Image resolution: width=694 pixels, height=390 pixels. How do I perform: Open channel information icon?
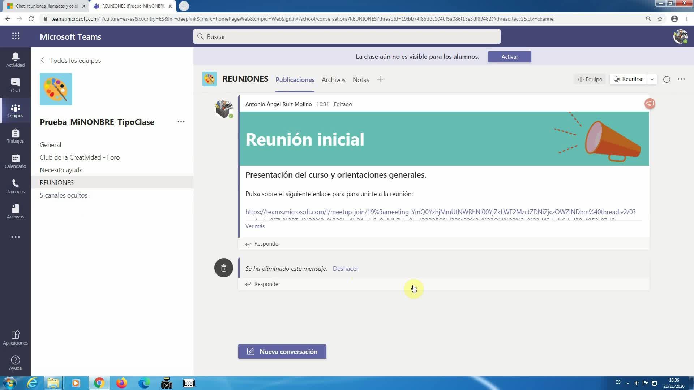click(667, 79)
